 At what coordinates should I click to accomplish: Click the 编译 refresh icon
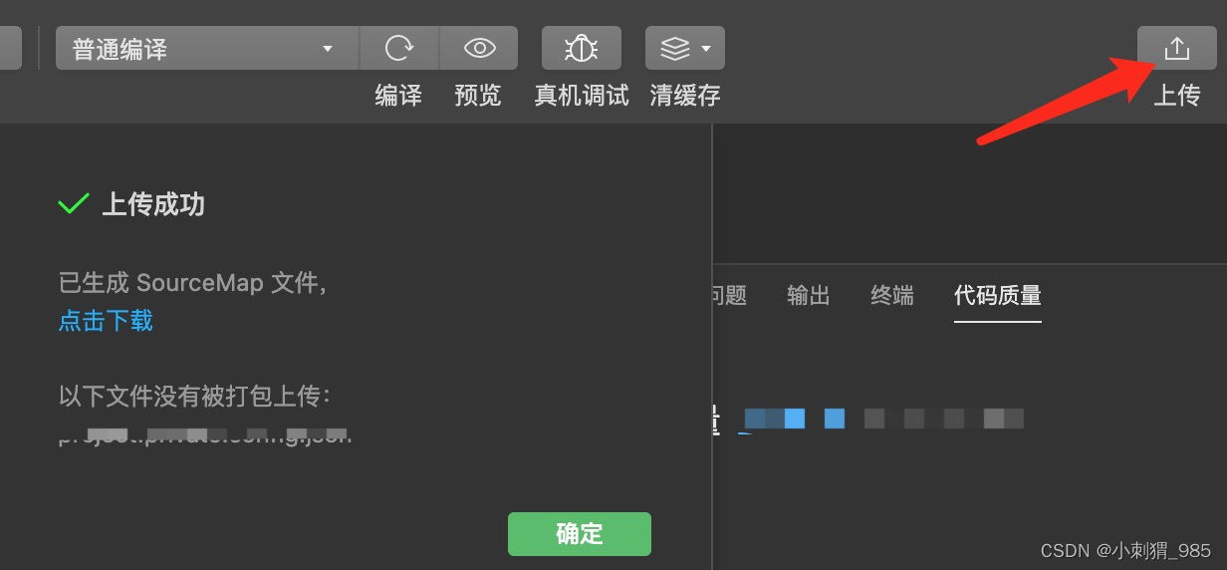pyautogui.click(x=398, y=48)
